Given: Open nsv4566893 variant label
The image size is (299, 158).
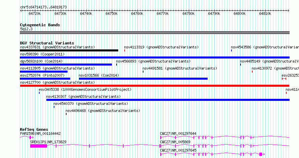Looking at the screenshot, I should [153, 61].
